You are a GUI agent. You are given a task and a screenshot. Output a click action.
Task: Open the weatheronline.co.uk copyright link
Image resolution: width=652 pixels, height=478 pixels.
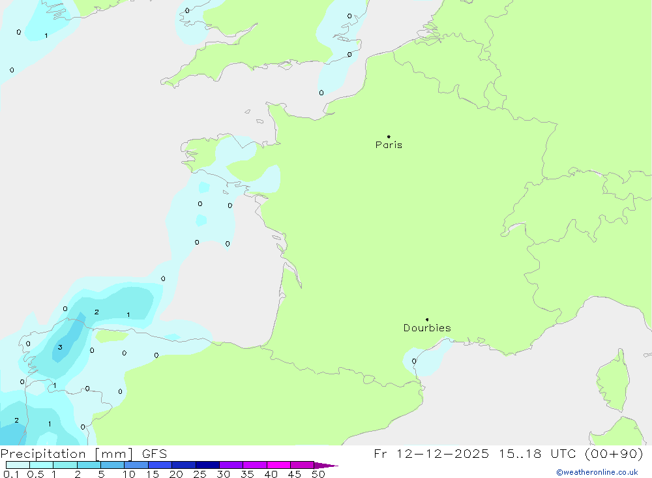[x=597, y=472]
